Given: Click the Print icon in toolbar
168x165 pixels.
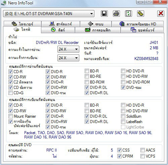Looking at the screenshot, I should click(116, 14).
